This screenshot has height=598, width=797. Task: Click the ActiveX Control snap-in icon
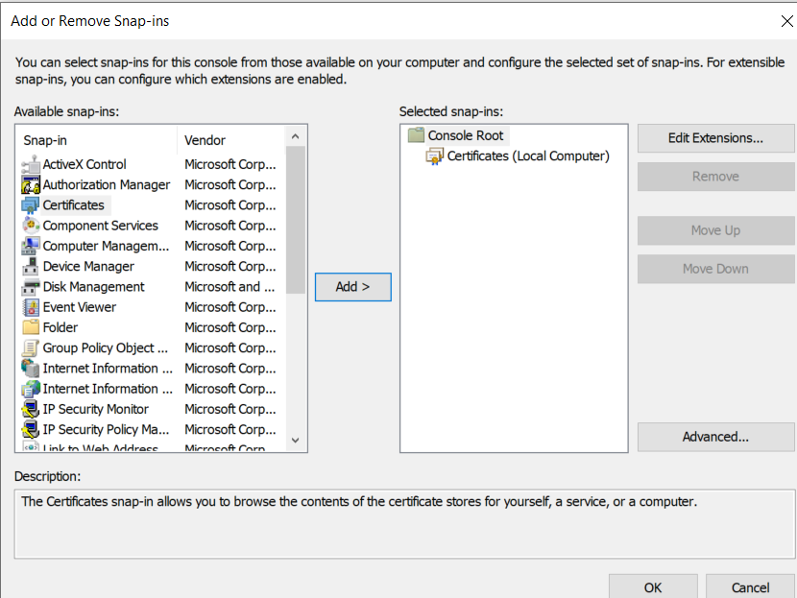[x=31, y=164]
